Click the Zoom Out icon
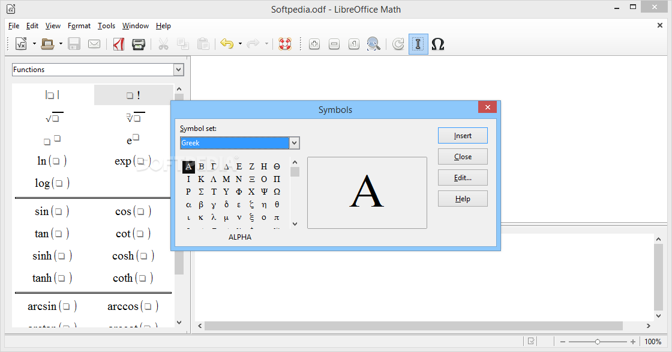 [x=334, y=44]
